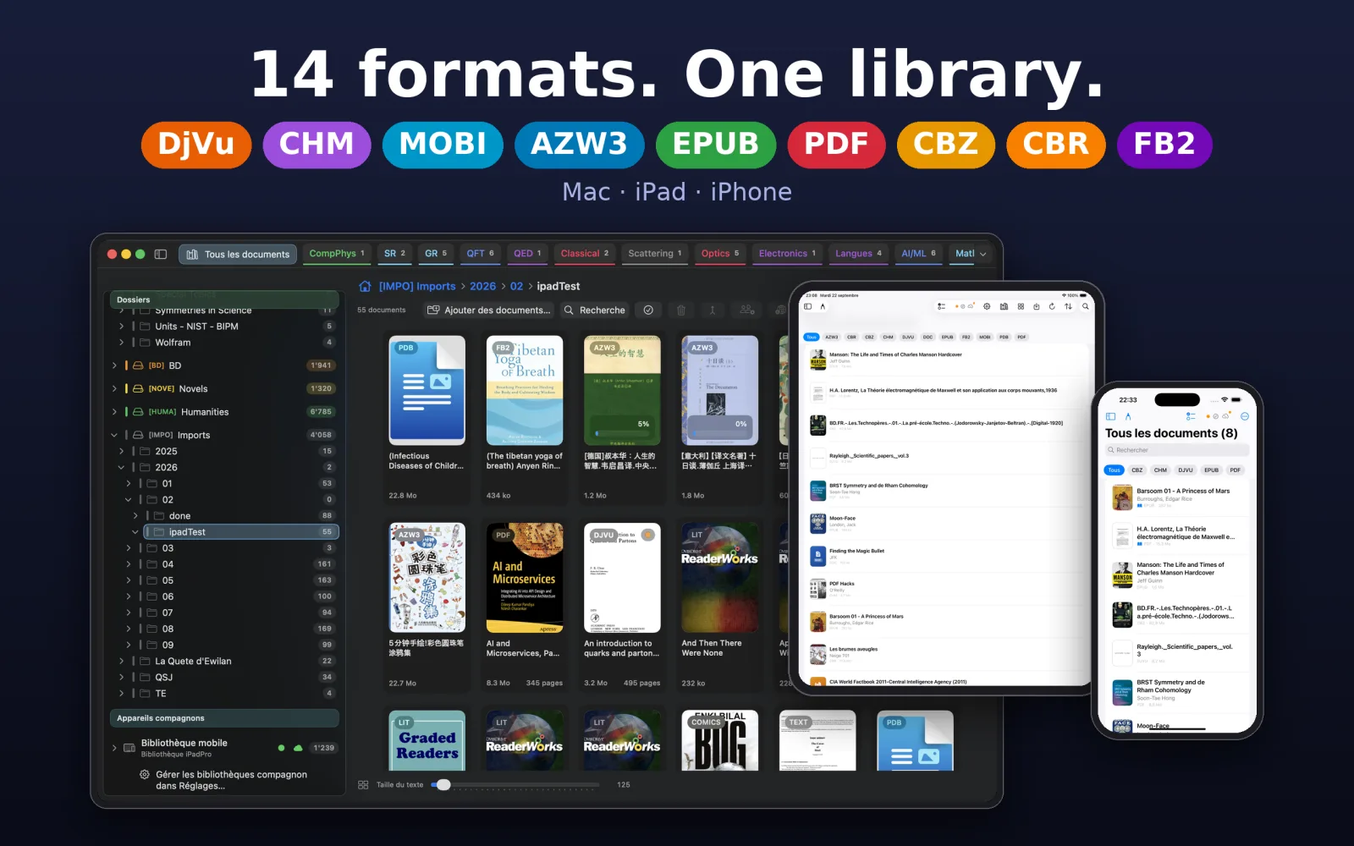Click Ajouter des documents button
Viewport: 1354px width, 846px height.
pos(489,310)
